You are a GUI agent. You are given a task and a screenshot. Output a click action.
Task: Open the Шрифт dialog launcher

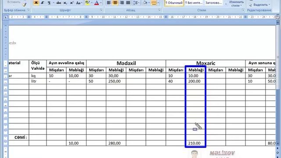point(101,10)
